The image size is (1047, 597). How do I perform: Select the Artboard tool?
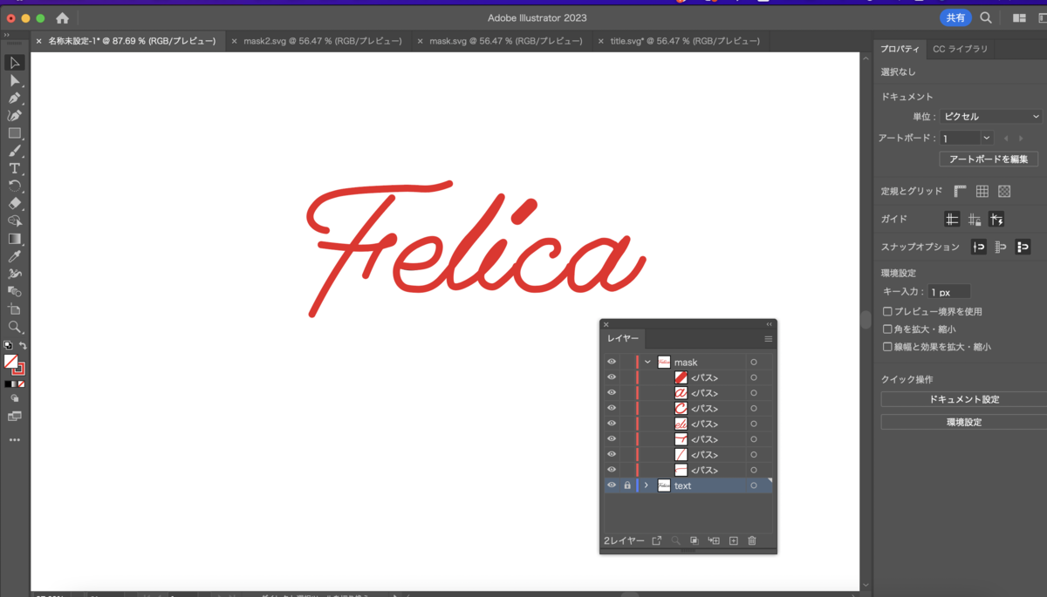(x=15, y=309)
